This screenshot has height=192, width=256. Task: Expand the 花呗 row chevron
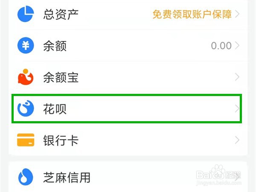pyautogui.click(x=238, y=109)
